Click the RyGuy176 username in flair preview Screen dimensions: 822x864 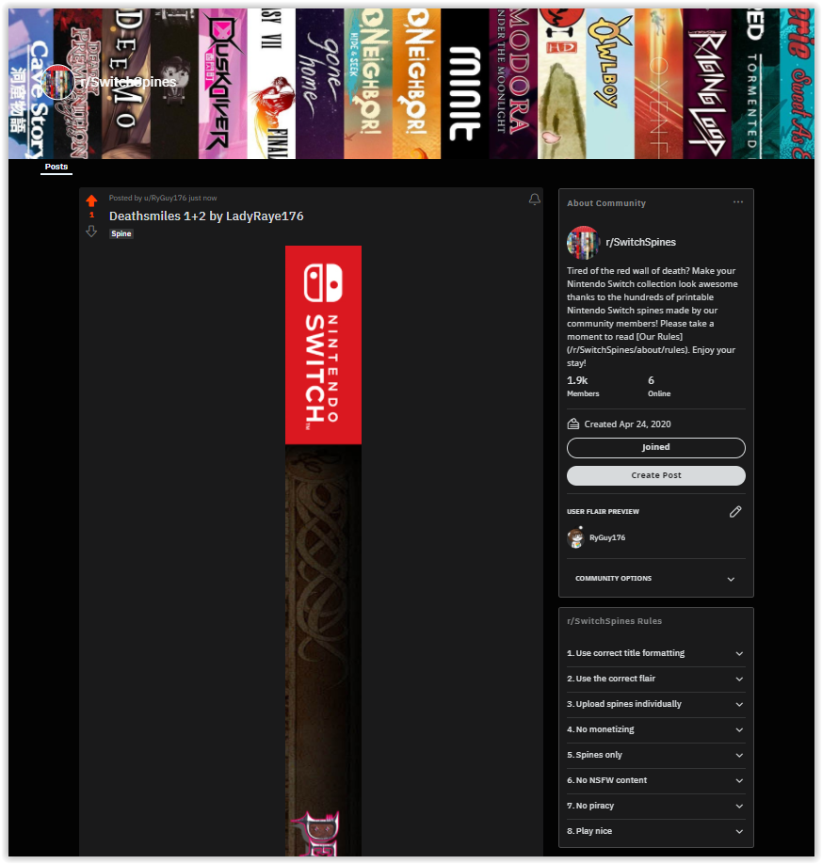[x=607, y=537]
